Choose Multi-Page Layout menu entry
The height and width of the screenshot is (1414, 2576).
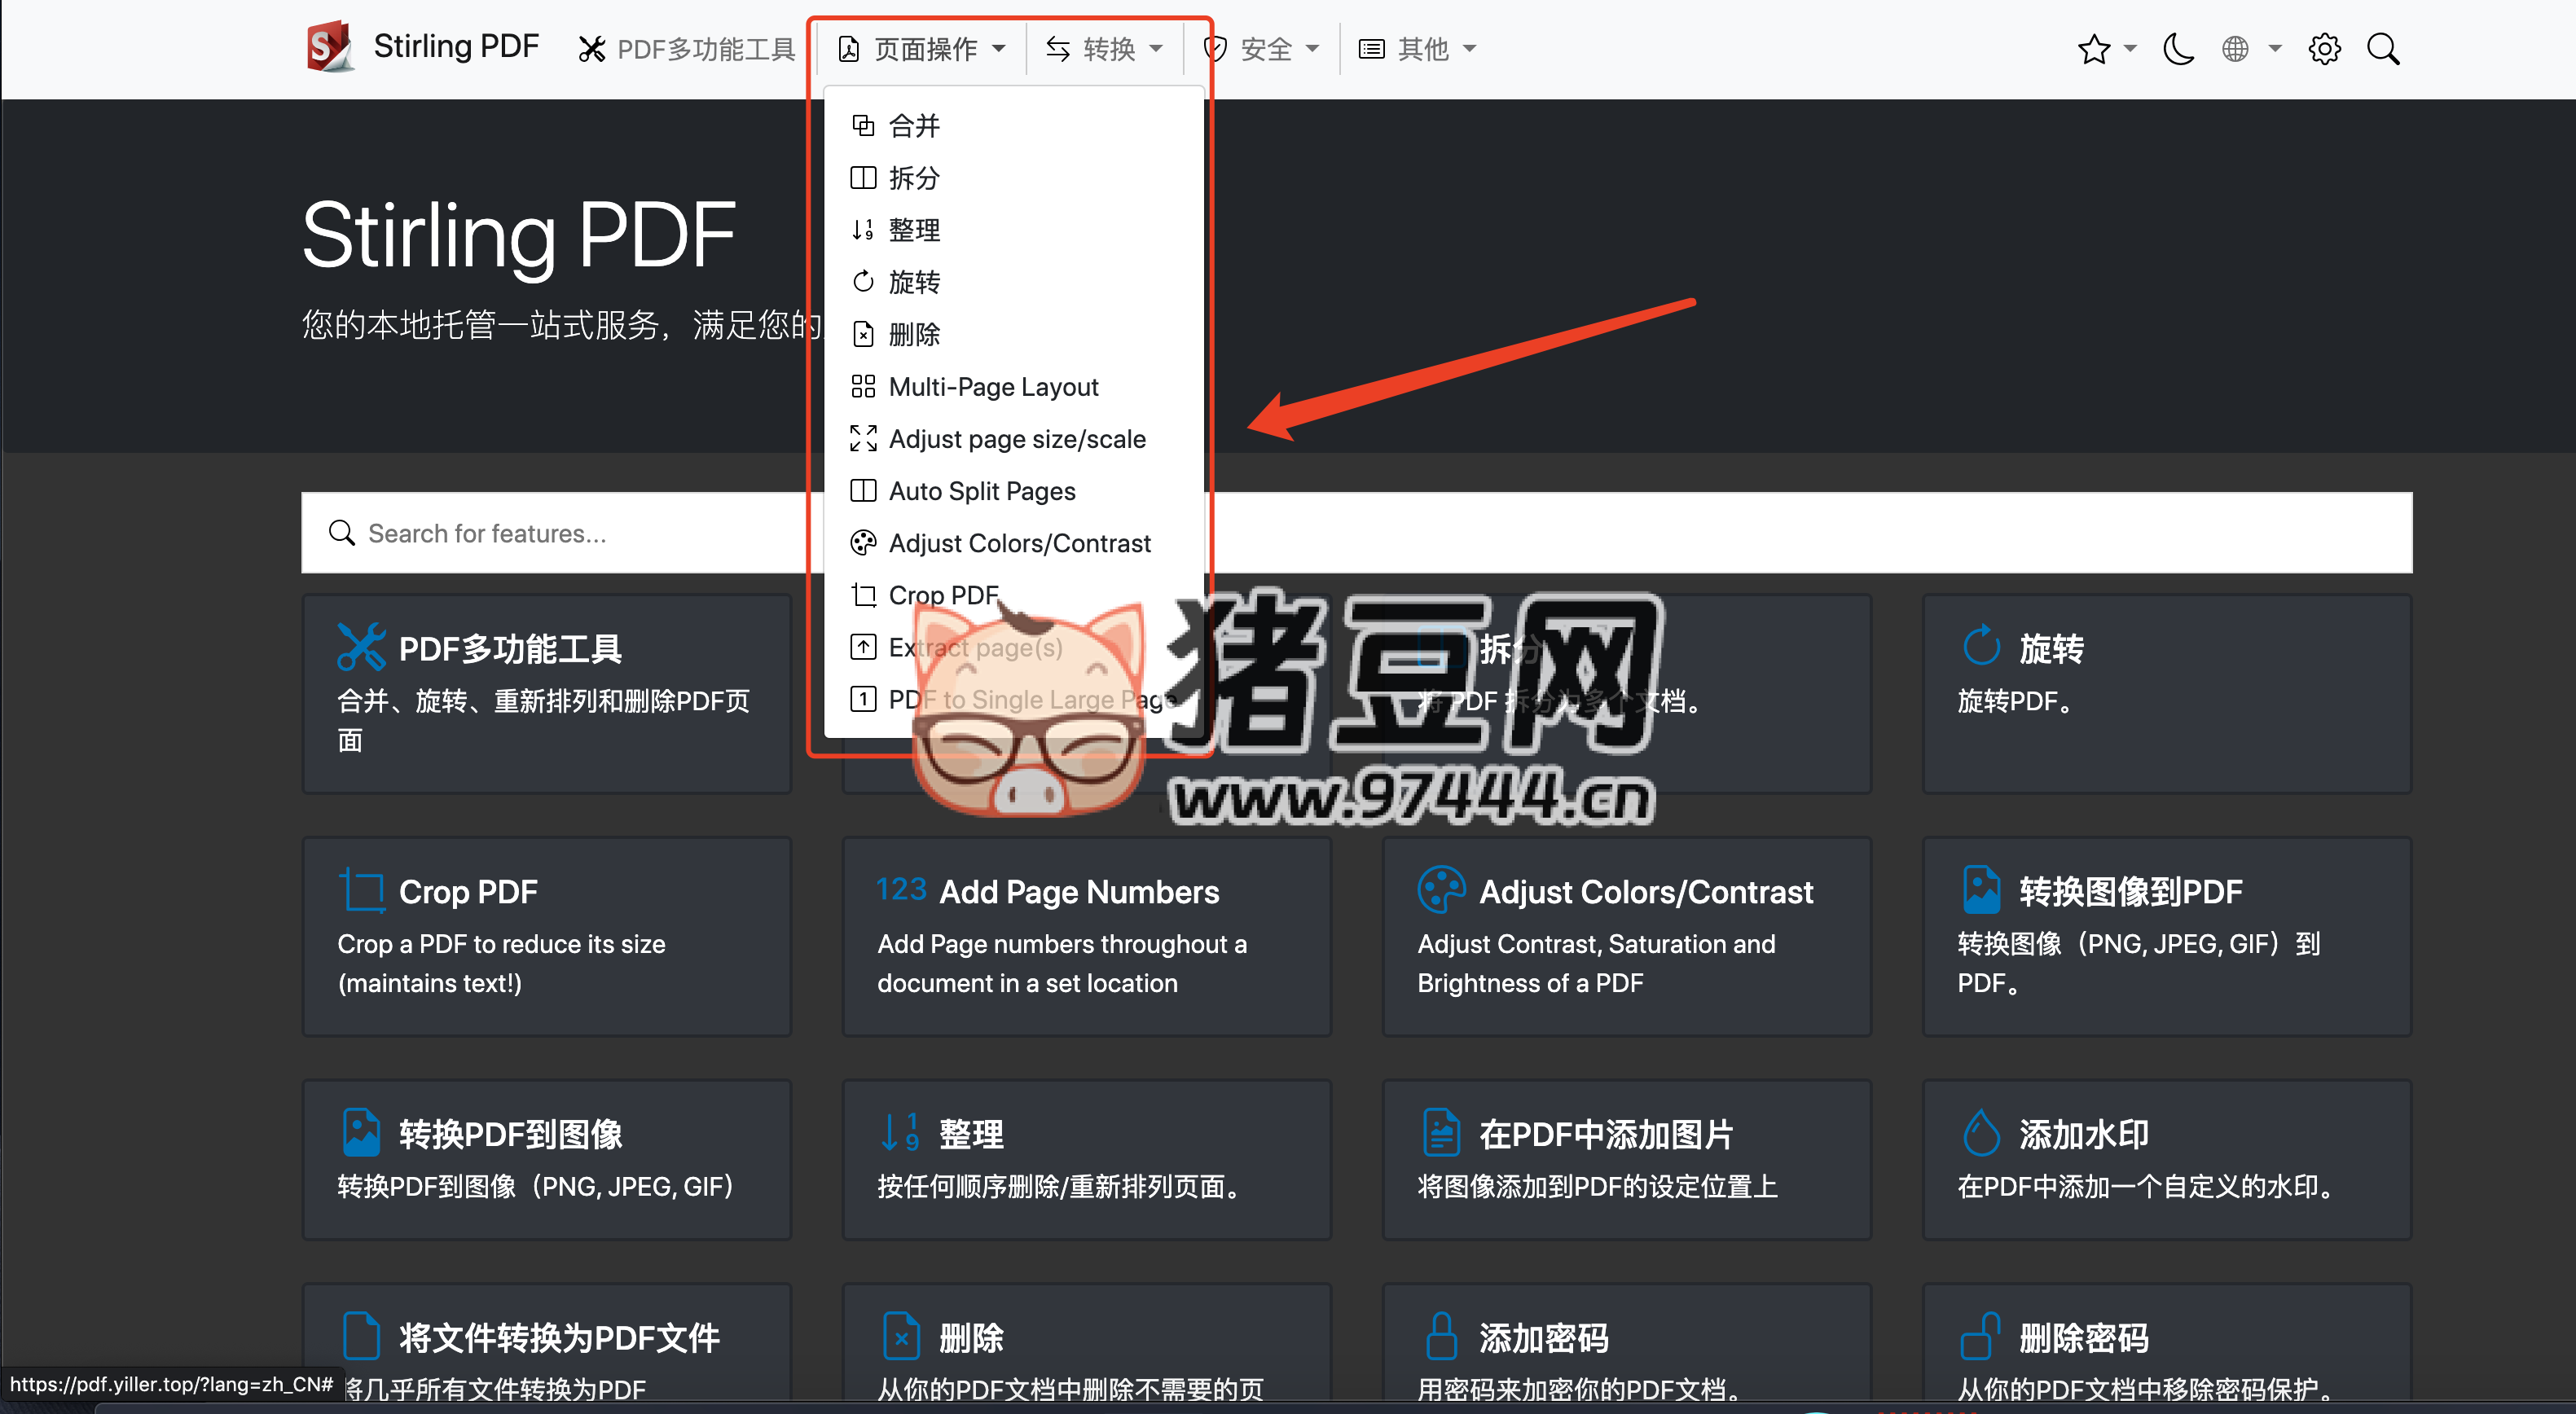[x=1014, y=387]
